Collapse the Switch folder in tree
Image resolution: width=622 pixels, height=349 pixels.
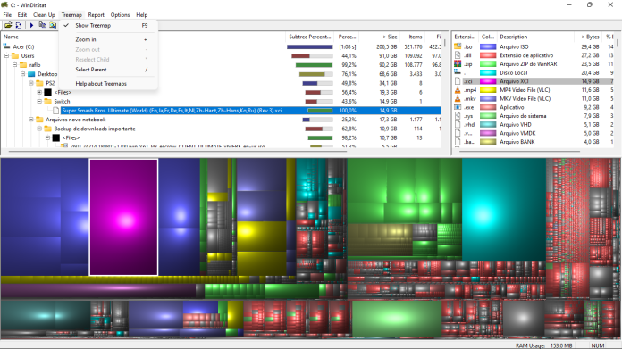tap(39, 102)
